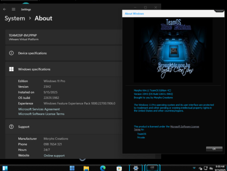Open File Explorer from the taskbar

pyautogui.click(x=86, y=168)
